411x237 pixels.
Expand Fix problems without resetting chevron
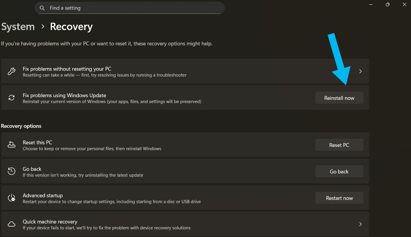point(360,71)
